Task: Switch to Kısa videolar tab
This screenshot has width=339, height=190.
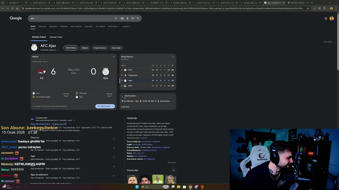Action: tap(76, 26)
